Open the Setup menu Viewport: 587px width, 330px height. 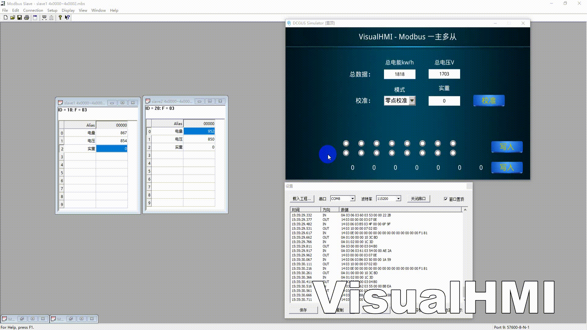click(x=52, y=10)
